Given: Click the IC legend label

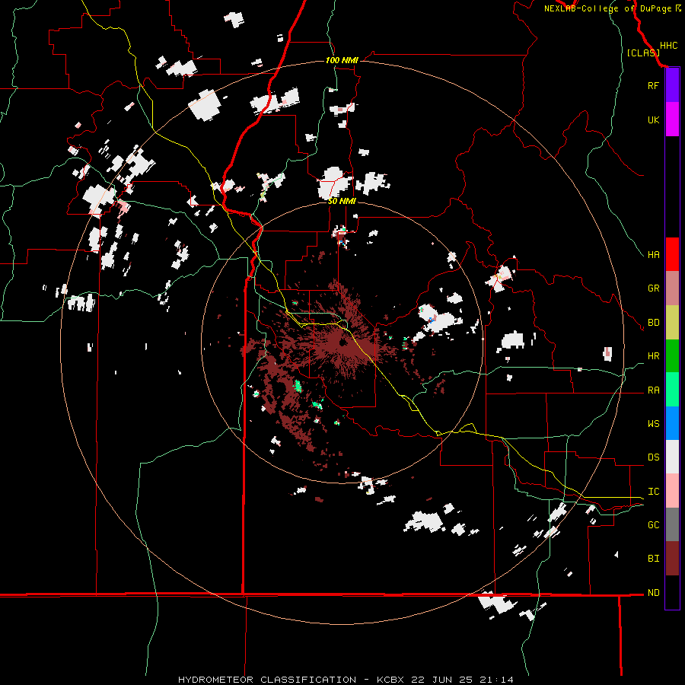Looking at the screenshot, I should [653, 492].
